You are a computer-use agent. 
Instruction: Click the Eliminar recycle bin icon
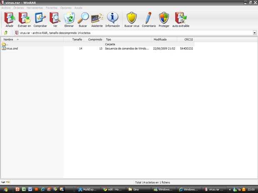pyautogui.click(x=69, y=18)
